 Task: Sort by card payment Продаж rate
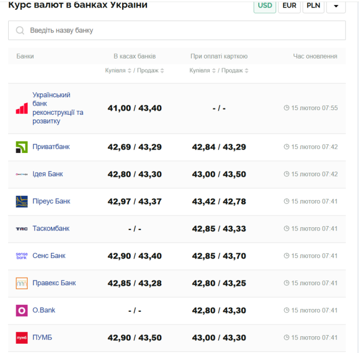pyautogui.click(x=235, y=71)
